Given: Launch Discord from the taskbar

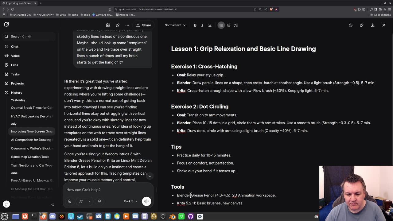Looking at the screenshot, I should tap(53, 216).
